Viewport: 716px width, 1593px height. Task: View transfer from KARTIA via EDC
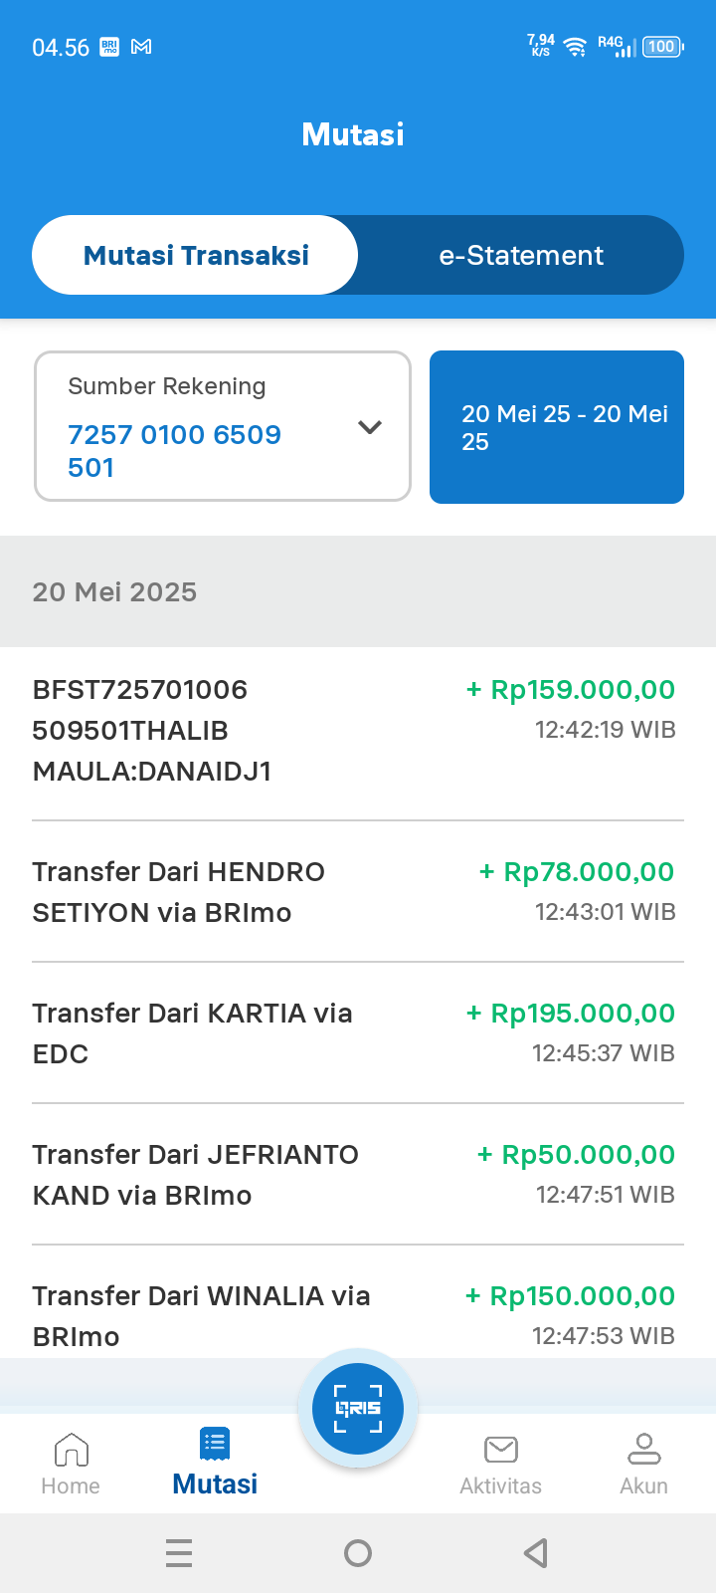point(358,1033)
